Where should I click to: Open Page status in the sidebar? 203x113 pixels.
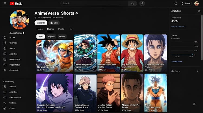pos(15,65)
